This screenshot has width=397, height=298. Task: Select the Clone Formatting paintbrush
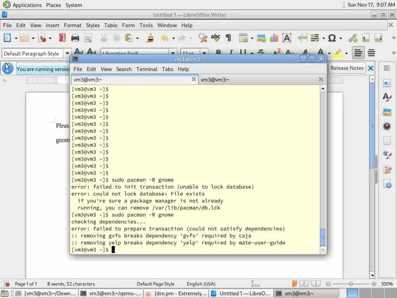tap(150, 38)
